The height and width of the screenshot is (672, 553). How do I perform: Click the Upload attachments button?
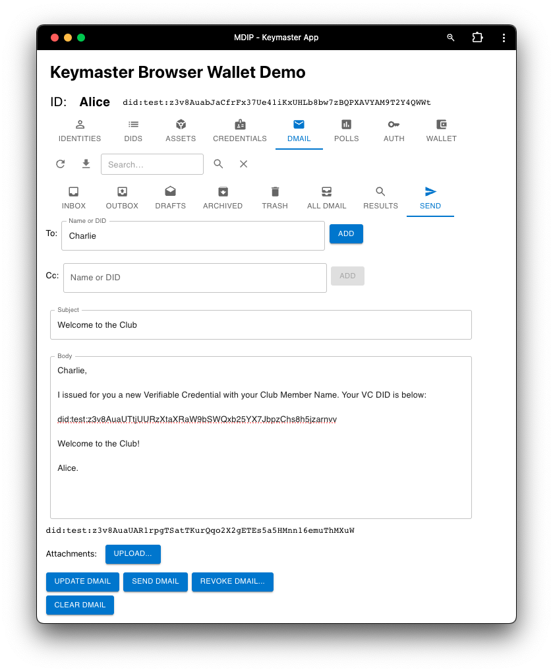pyautogui.click(x=132, y=554)
